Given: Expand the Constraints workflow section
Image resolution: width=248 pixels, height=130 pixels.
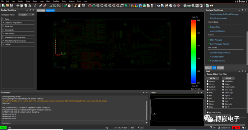Looking at the screenshot, I should [x=18, y=30].
